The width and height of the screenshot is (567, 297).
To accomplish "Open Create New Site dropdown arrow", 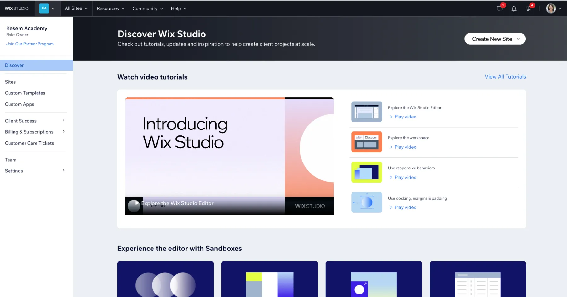I will [518, 39].
